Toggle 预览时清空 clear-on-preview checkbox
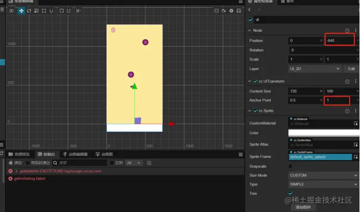Screen dimensions: 360x212 (x=28, y=163)
